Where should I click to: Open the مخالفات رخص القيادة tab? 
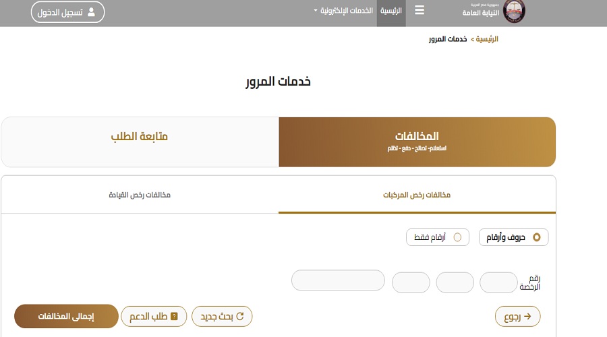coord(140,195)
